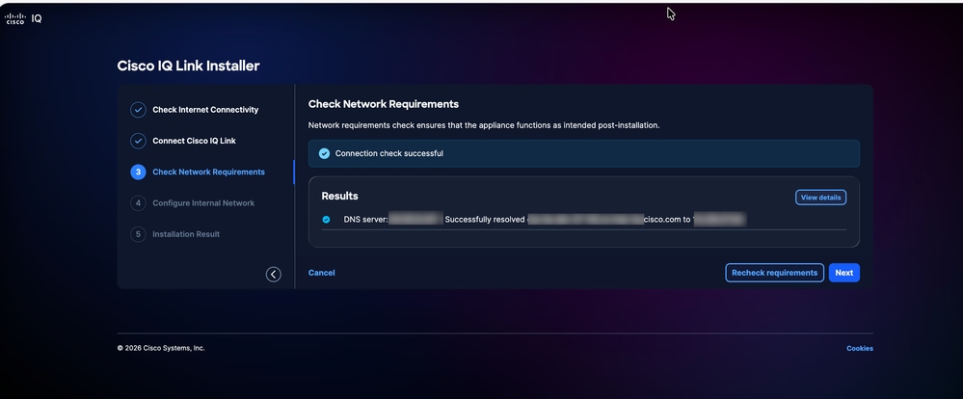Go to Installation Result step
This screenshot has height=399, width=963.
click(x=186, y=234)
